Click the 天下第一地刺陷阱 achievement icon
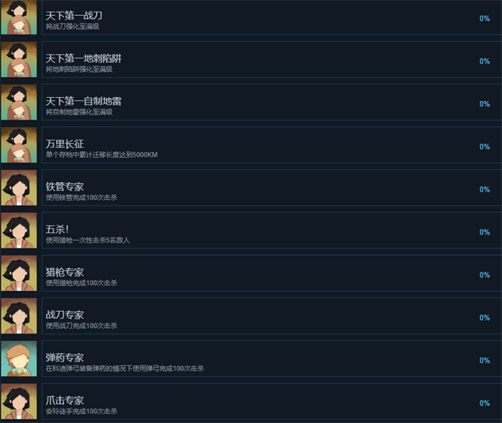 coord(19,59)
